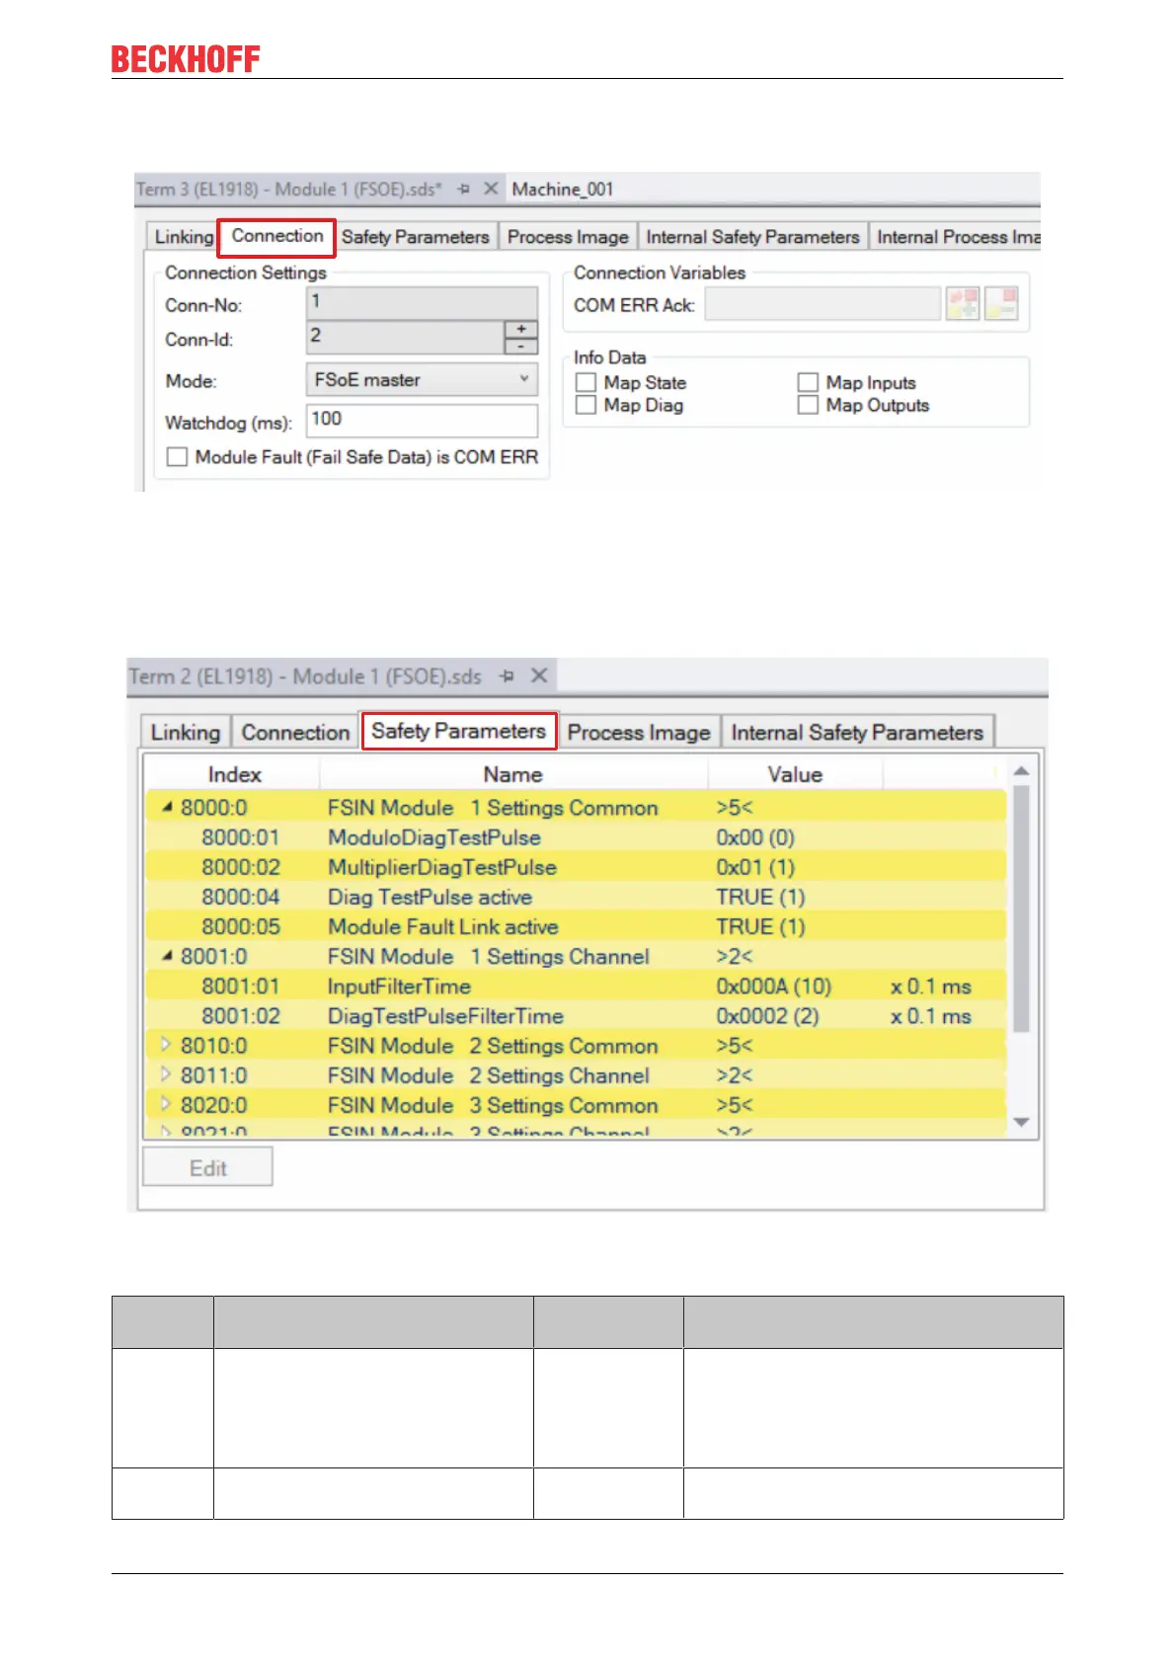This screenshot has height=1663, width=1176.
Task: Pin the Term 2 (EL1918) document tab
Action: (508, 676)
